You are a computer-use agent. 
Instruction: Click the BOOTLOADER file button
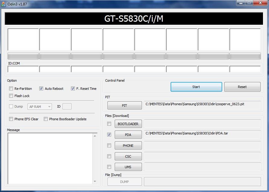click(x=128, y=124)
